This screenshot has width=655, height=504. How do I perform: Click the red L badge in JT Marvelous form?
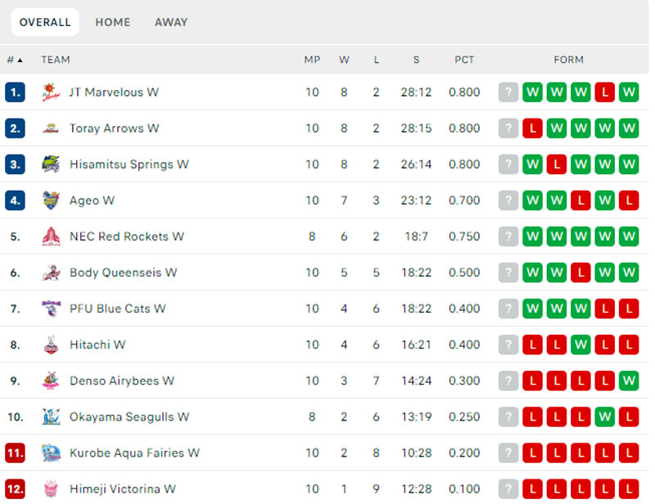[x=605, y=92]
